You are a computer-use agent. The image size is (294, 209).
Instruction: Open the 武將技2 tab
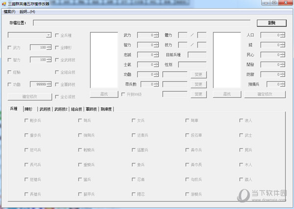click(61, 109)
